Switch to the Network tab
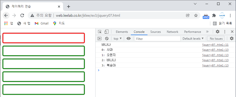 (x=172, y=32)
